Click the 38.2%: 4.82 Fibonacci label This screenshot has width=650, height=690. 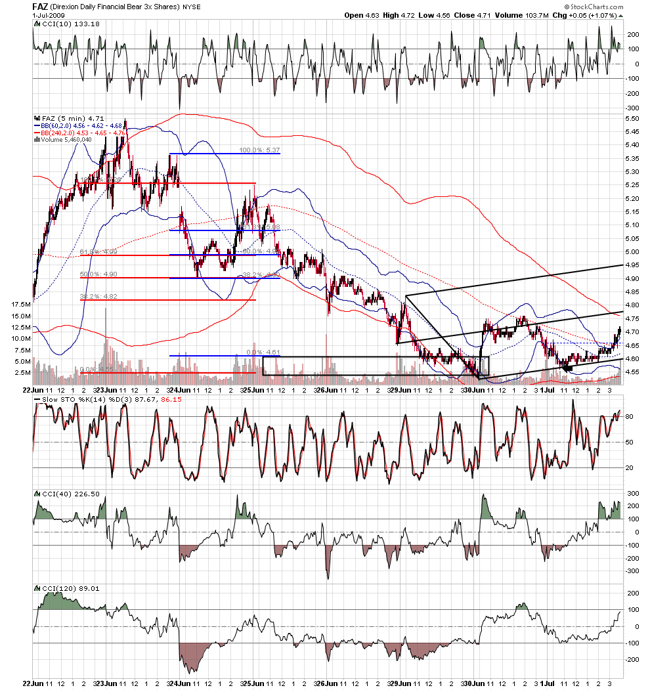pyautogui.click(x=98, y=297)
